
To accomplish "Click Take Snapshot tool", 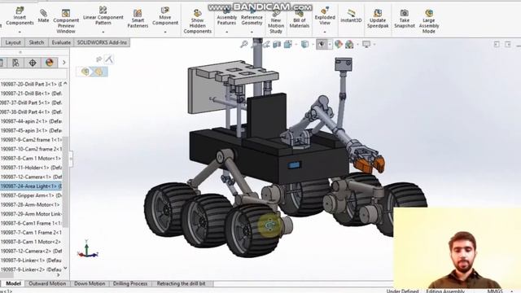I will (x=405, y=18).
